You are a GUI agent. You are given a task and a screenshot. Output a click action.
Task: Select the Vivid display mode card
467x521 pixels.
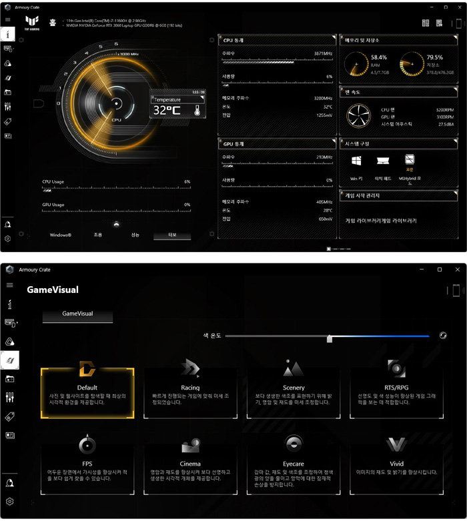pos(396,469)
